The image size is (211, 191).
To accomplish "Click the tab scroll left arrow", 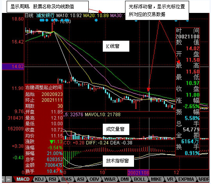I will (x=4, y=179).
